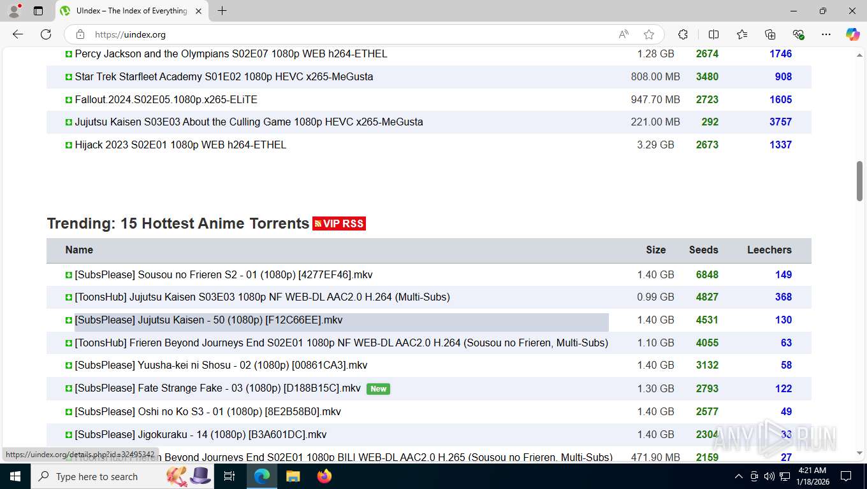Click the Name column header

(79, 250)
